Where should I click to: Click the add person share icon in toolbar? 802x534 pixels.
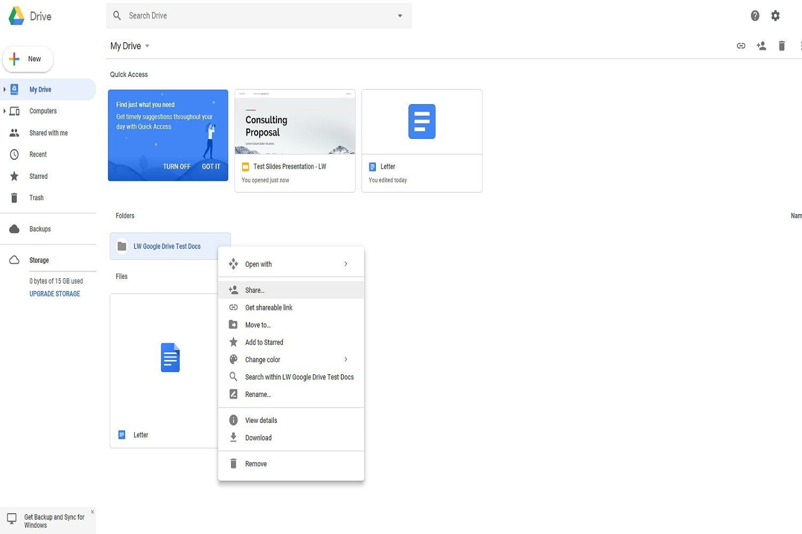[761, 46]
